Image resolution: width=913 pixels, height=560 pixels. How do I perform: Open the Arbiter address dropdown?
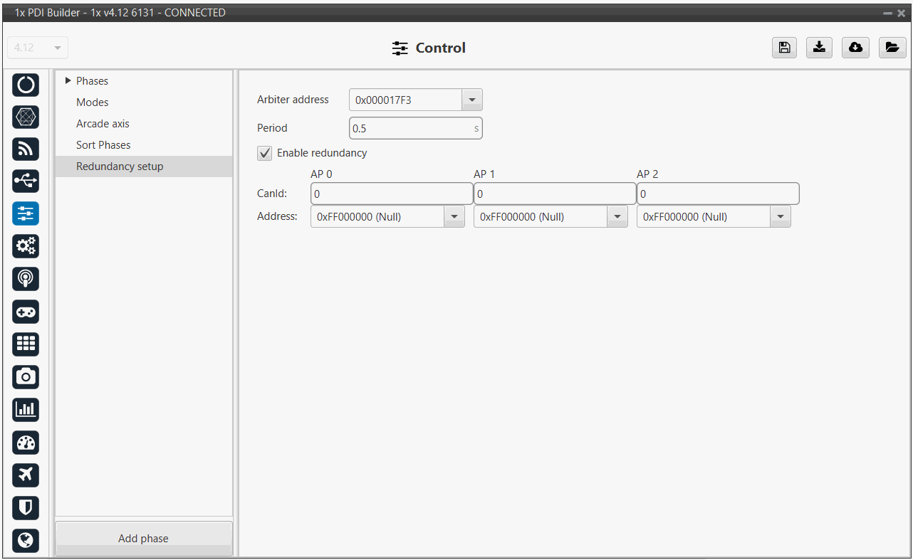click(x=471, y=100)
